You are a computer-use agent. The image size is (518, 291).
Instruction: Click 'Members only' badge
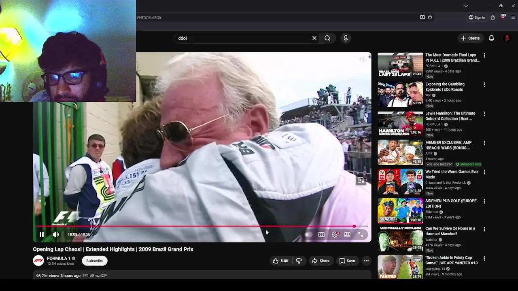click(x=469, y=164)
